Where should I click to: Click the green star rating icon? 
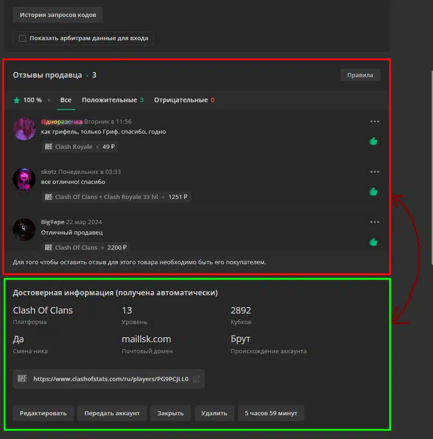point(17,100)
